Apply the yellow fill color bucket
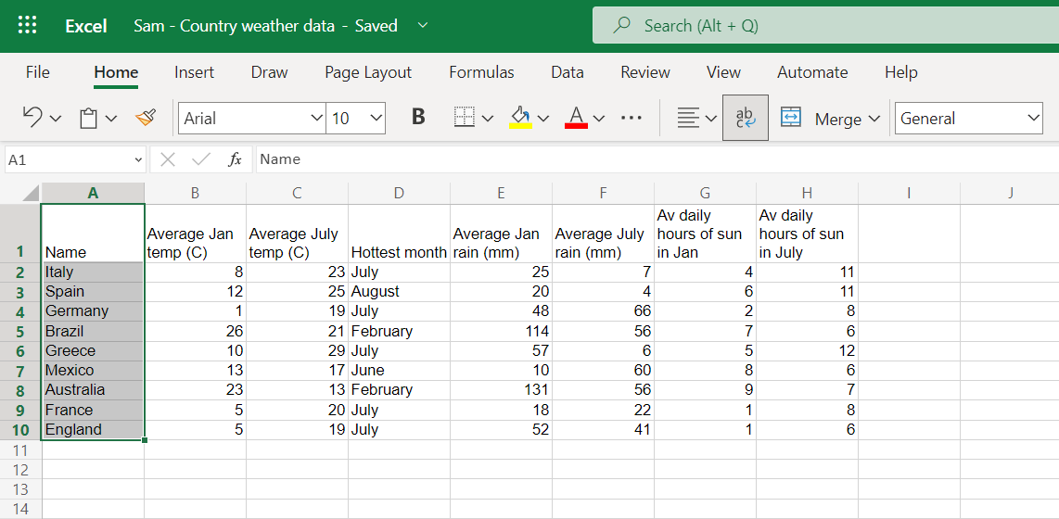The height and width of the screenshot is (519, 1059). click(x=520, y=118)
